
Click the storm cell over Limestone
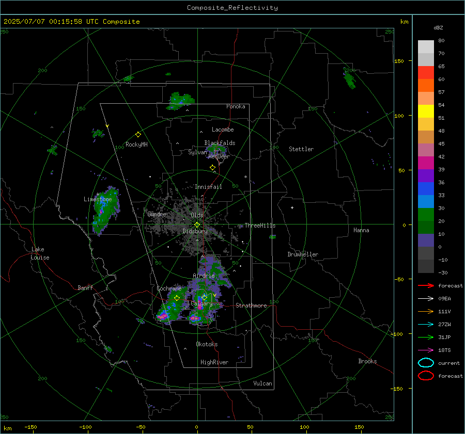coord(105,210)
